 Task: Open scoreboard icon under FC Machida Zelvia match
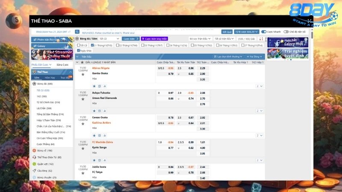100,160
